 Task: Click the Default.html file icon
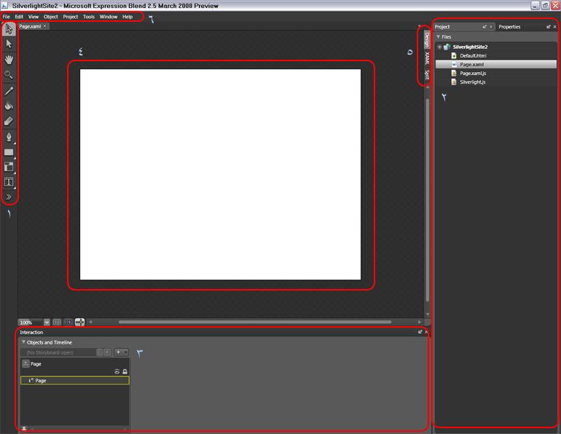454,56
